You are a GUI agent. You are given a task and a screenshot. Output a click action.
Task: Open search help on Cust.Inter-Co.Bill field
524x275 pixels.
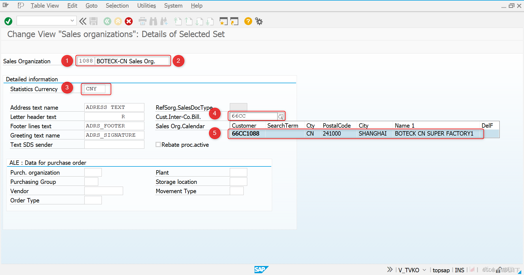point(281,116)
